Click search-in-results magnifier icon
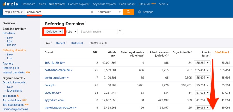 [120, 32]
